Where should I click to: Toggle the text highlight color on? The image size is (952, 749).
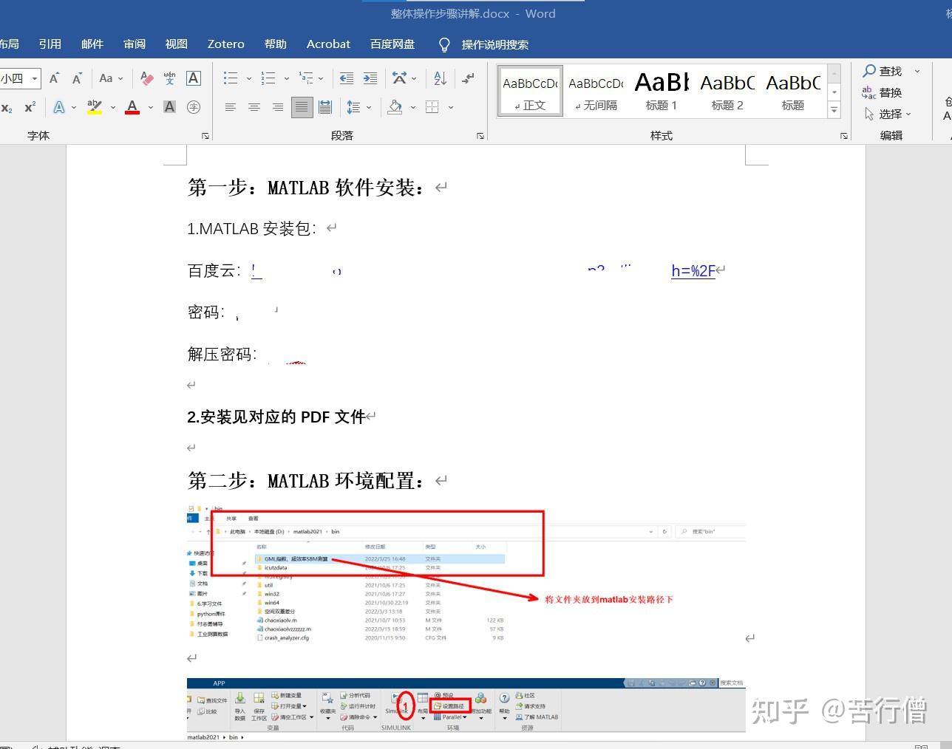pos(95,108)
